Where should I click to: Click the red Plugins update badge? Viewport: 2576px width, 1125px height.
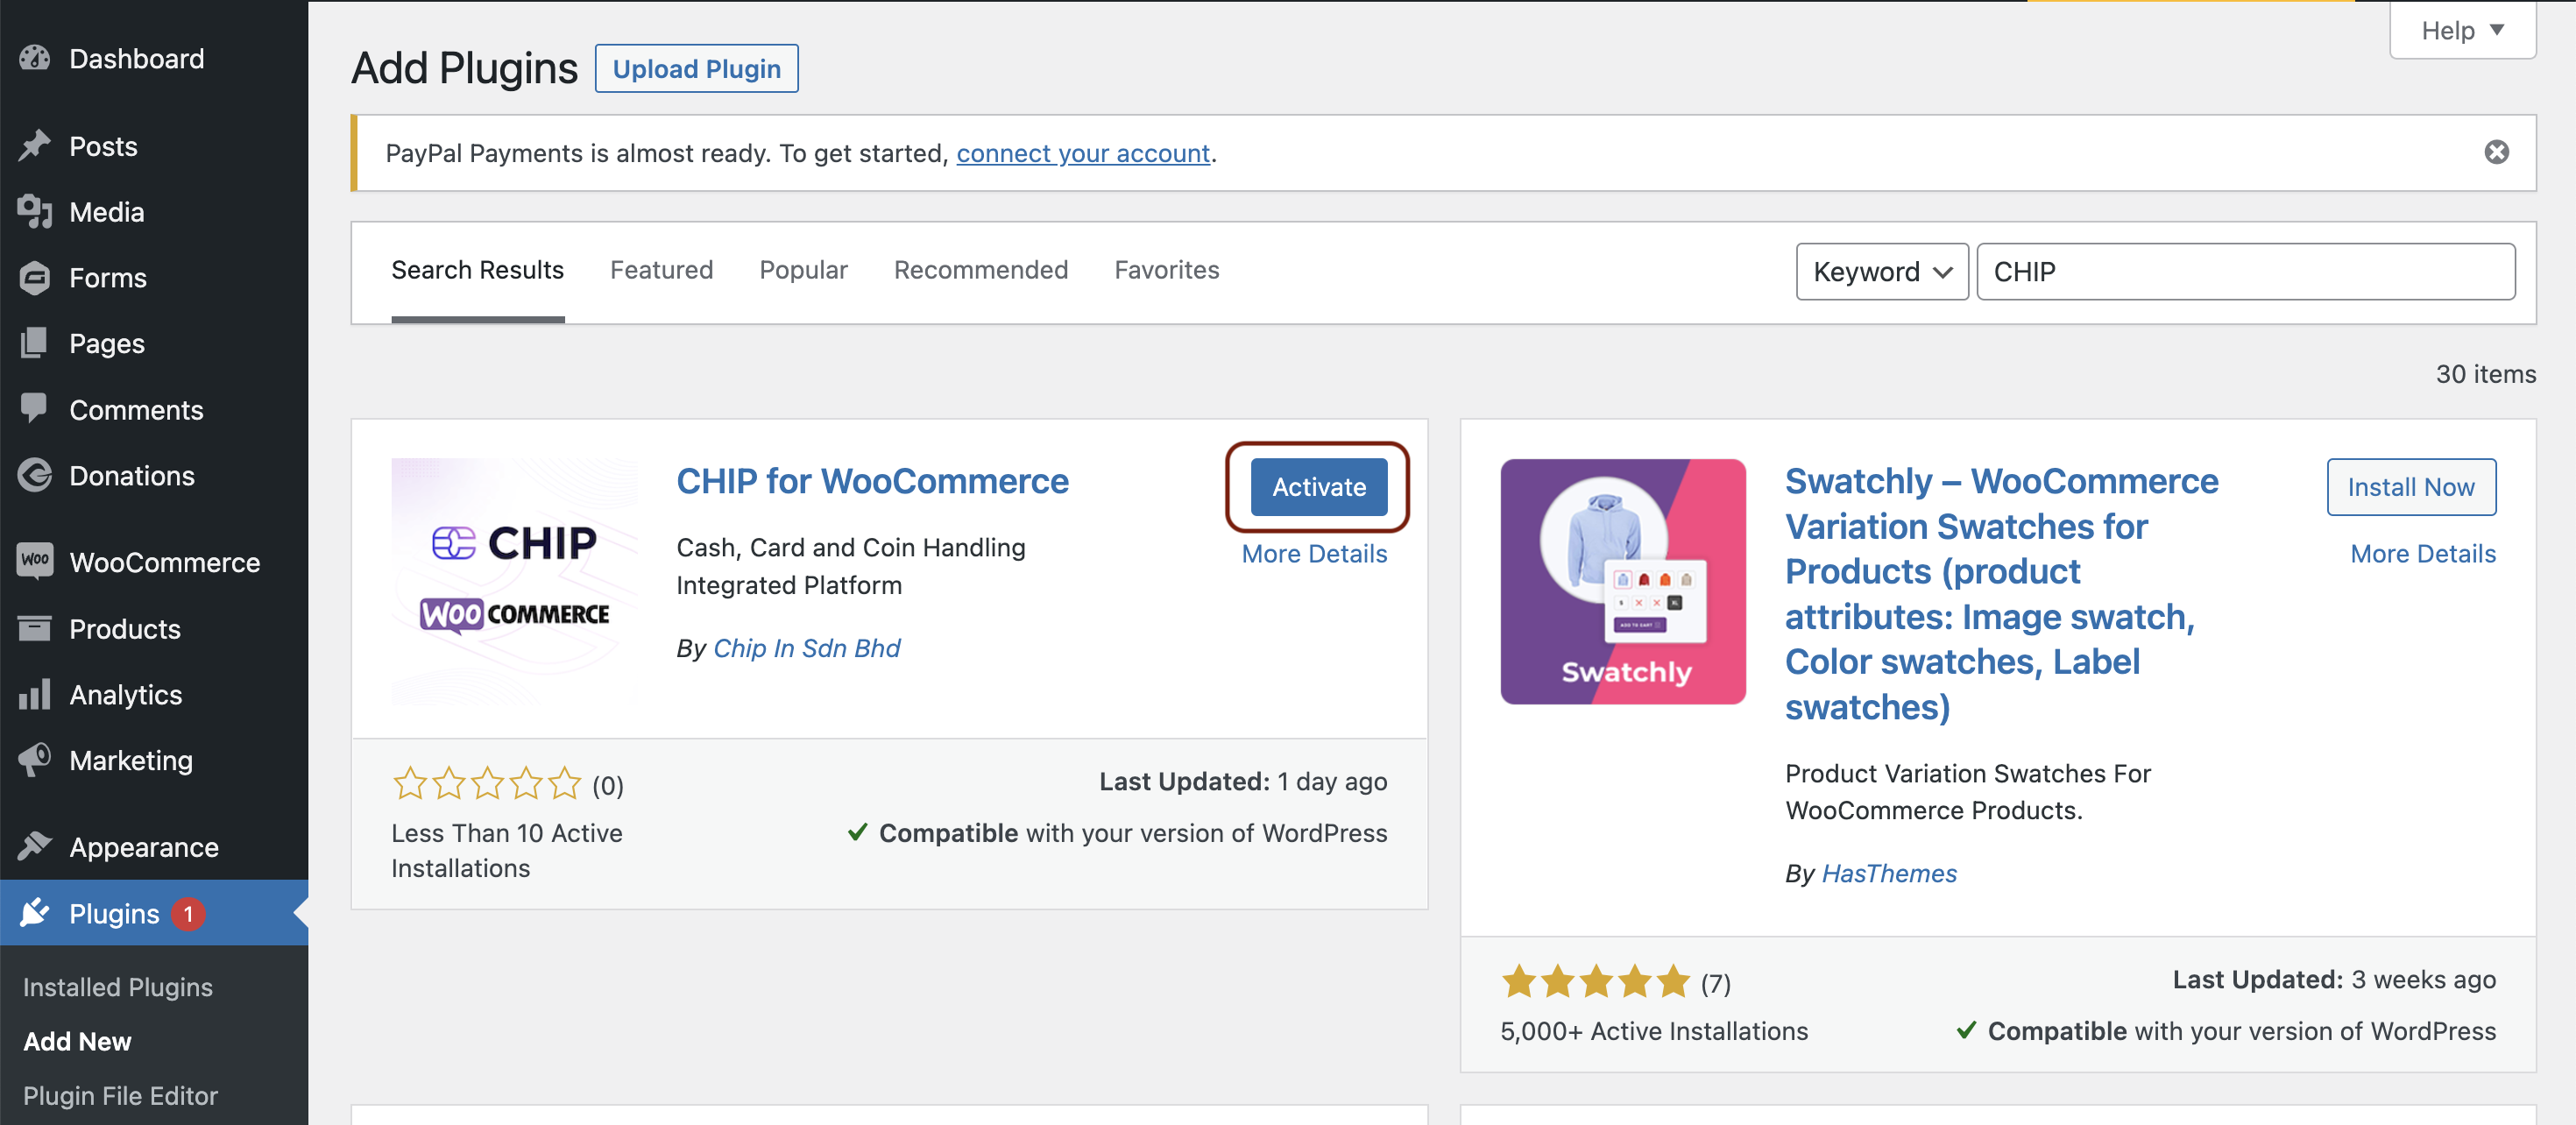coord(188,913)
